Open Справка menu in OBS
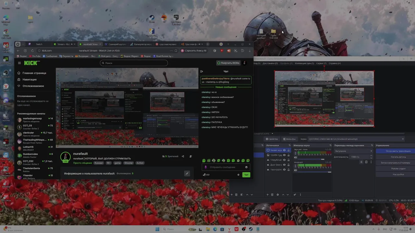 point(335,63)
